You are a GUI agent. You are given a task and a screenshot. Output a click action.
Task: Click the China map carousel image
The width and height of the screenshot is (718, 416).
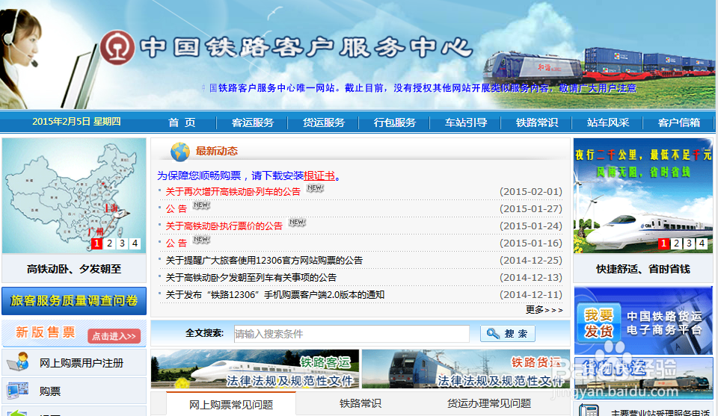(74, 196)
